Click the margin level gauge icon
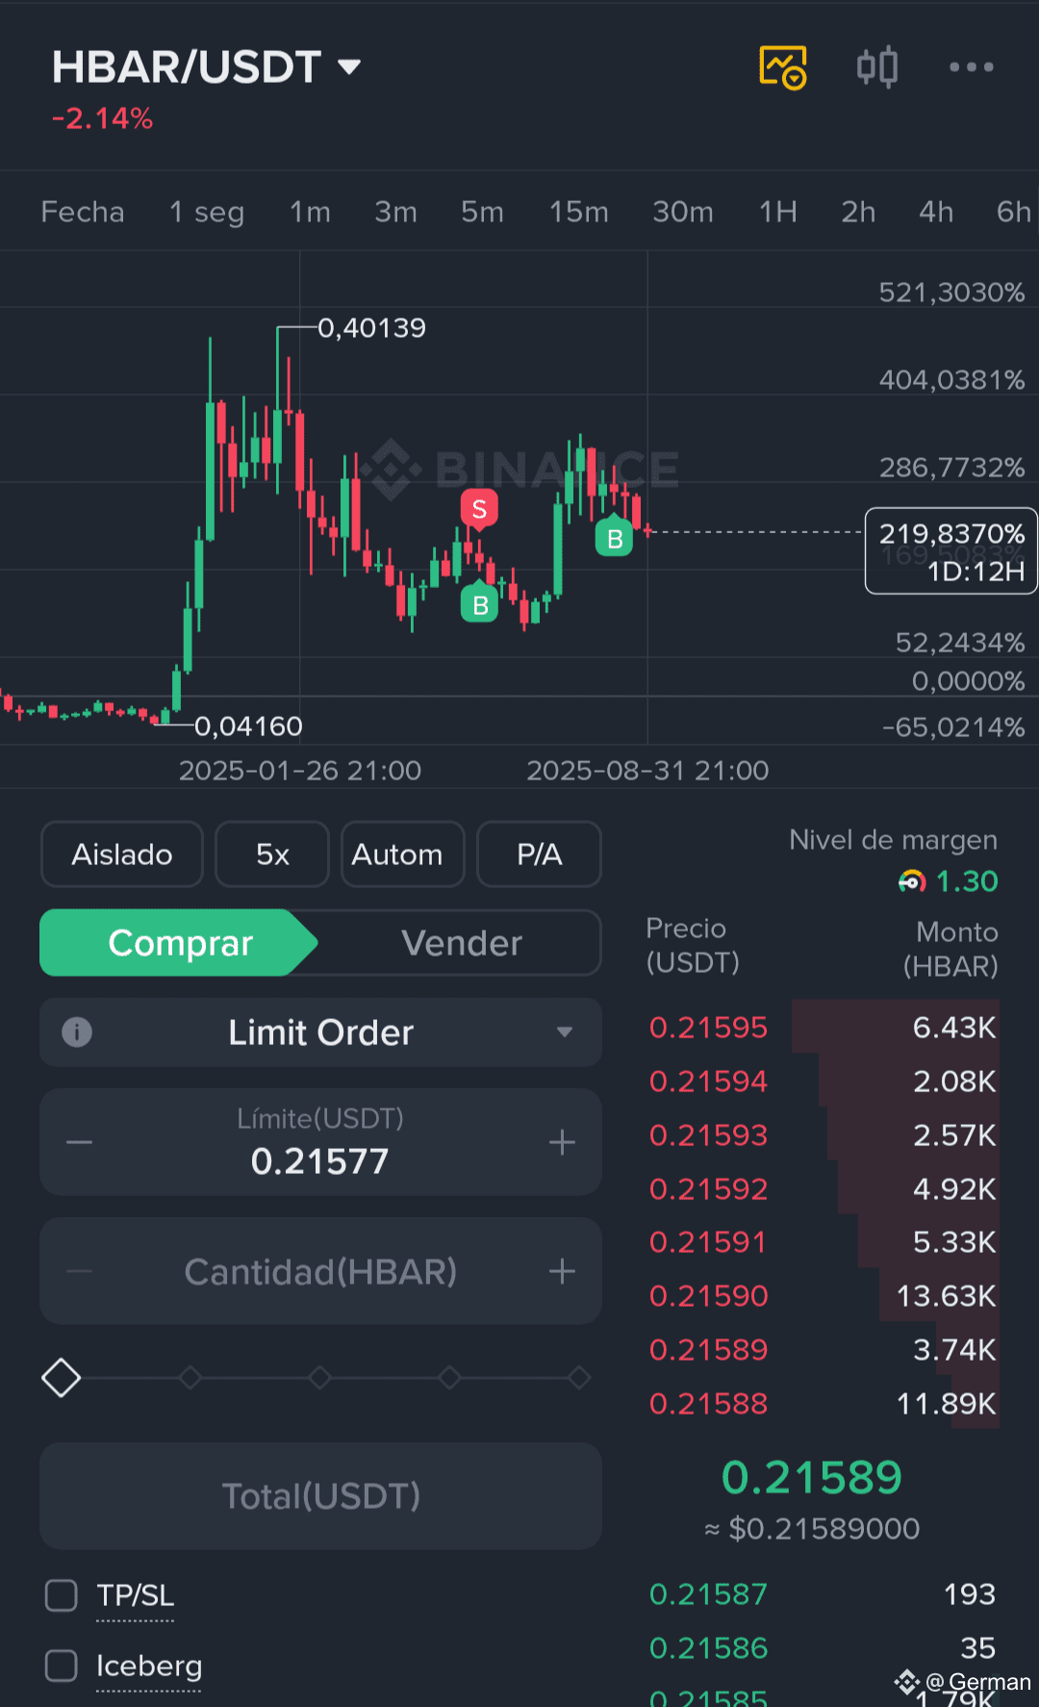The width and height of the screenshot is (1039, 1707). 912,880
